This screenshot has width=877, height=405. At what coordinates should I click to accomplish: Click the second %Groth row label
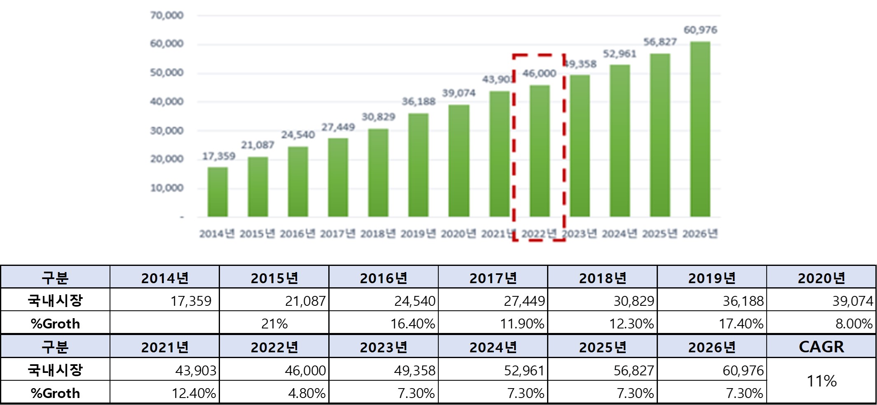click(55, 392)
